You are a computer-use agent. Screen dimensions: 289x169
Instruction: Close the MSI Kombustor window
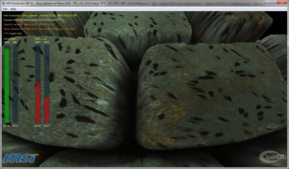282,2
